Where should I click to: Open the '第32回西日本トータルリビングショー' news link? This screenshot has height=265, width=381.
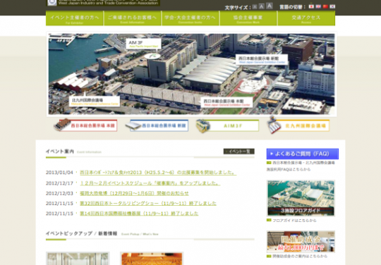tap(148, 204)
